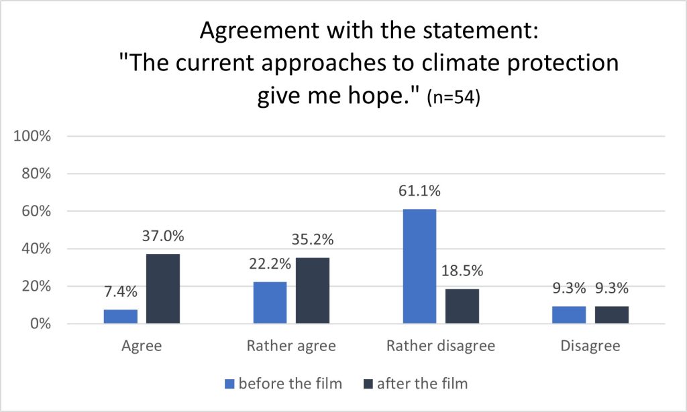Select the dark Rather disagree bar at 18.5%

click(462, 306)
